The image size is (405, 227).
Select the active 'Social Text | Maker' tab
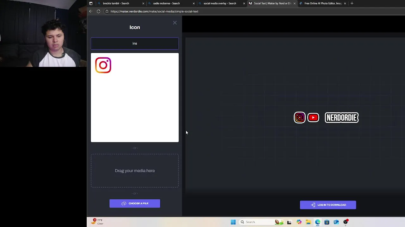pyautogui.click(x=272, y=3)
